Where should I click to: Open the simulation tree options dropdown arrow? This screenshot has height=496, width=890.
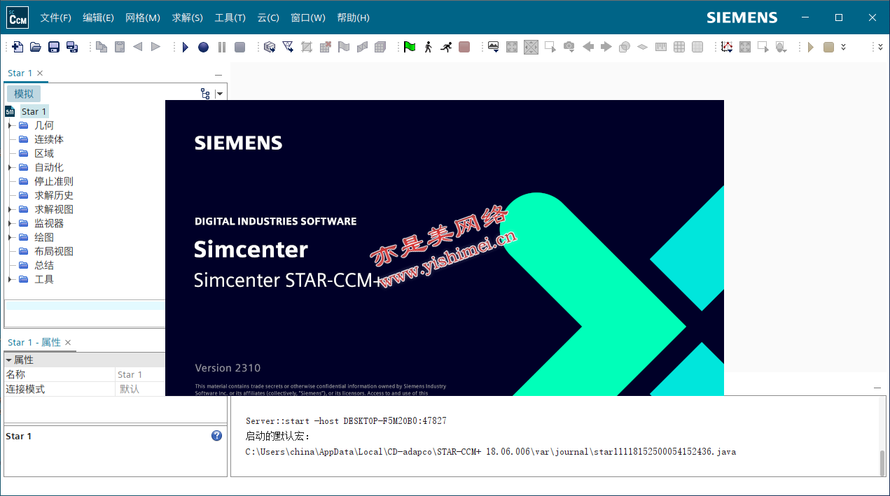tap(220, 94)
